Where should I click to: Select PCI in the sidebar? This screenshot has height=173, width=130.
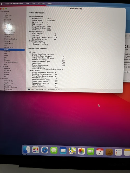(x=5, y=45)
